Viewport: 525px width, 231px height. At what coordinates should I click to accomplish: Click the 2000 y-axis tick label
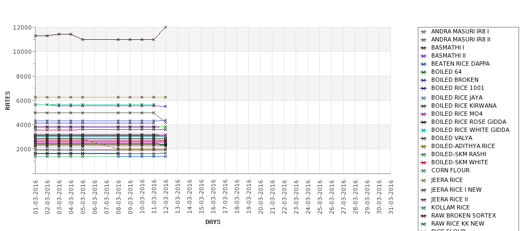click(x=24, y=149)
